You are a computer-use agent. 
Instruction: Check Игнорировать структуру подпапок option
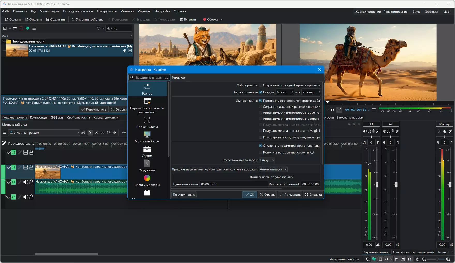(x=260, y=137)
